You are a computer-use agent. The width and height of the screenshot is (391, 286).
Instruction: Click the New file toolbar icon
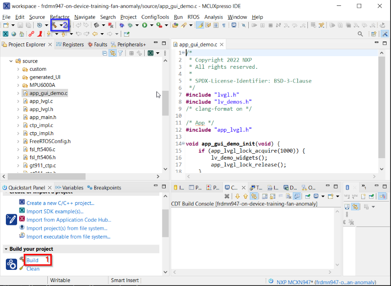(6, 25)
